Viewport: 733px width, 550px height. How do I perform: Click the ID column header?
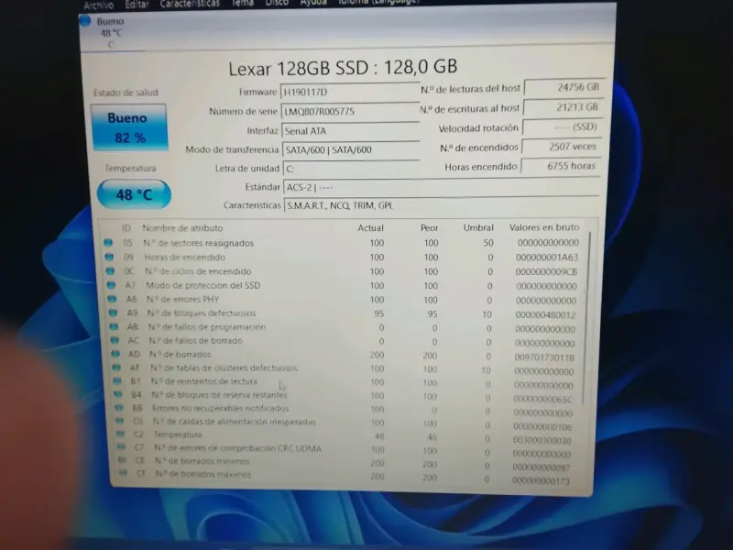click(x=126, y=228)
